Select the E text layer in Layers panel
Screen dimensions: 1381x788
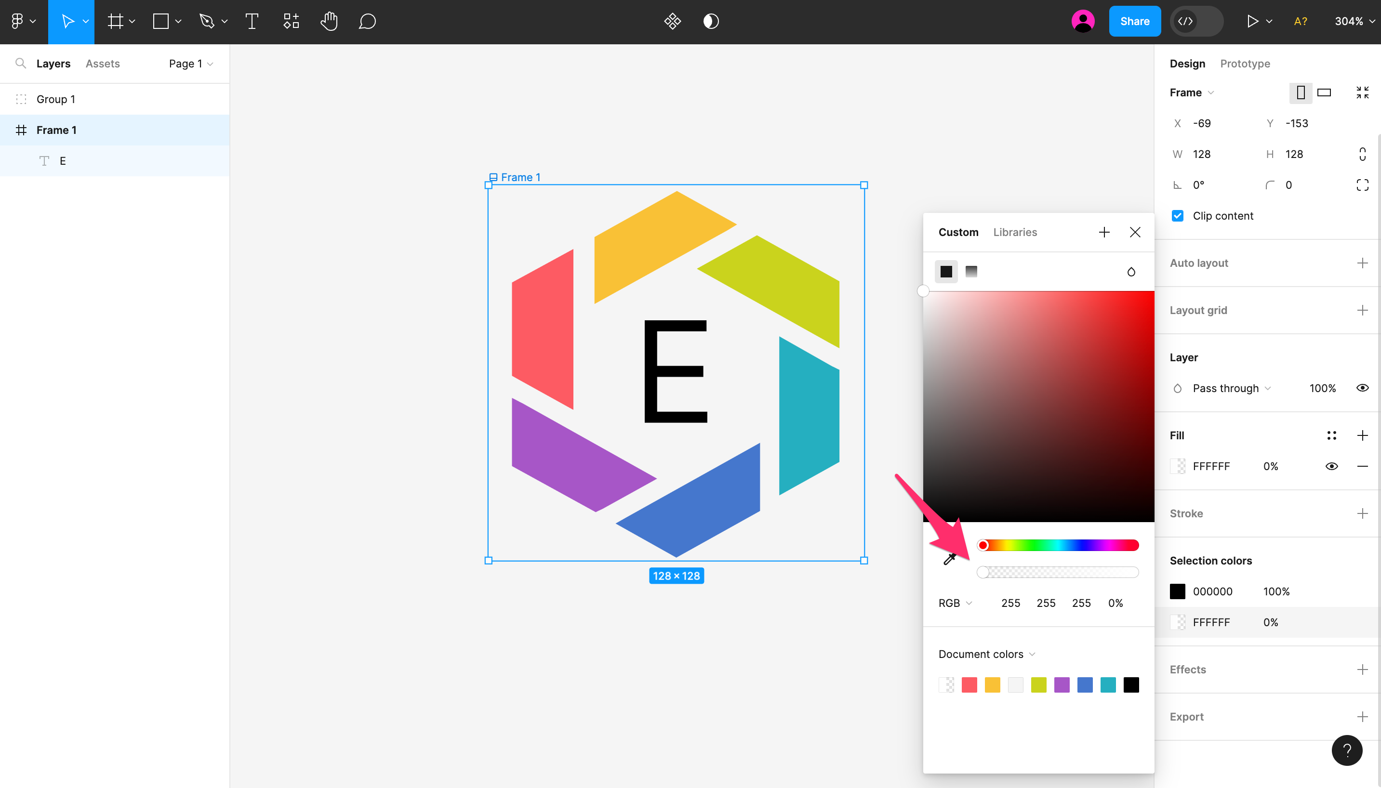[62, 160]
